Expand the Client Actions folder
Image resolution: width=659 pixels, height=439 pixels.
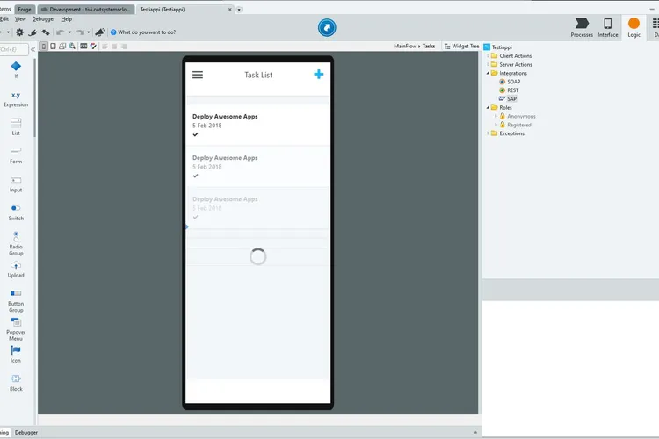[488, 55]
